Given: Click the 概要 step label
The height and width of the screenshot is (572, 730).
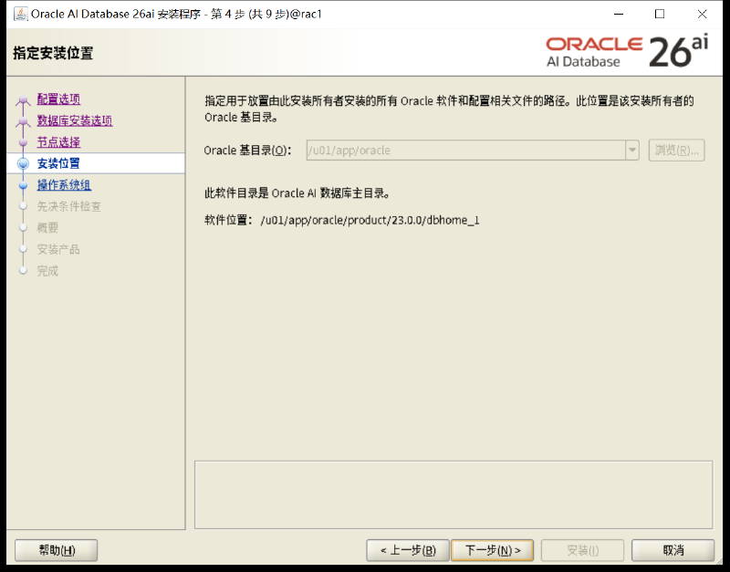Looking at the screenshot, I should 47,227.
